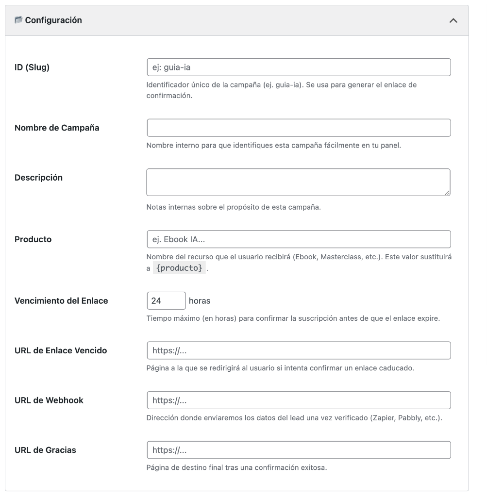Click the "URL de Gracias" label
This screenshot has width=487, height=497.
(x=45, y=450)
